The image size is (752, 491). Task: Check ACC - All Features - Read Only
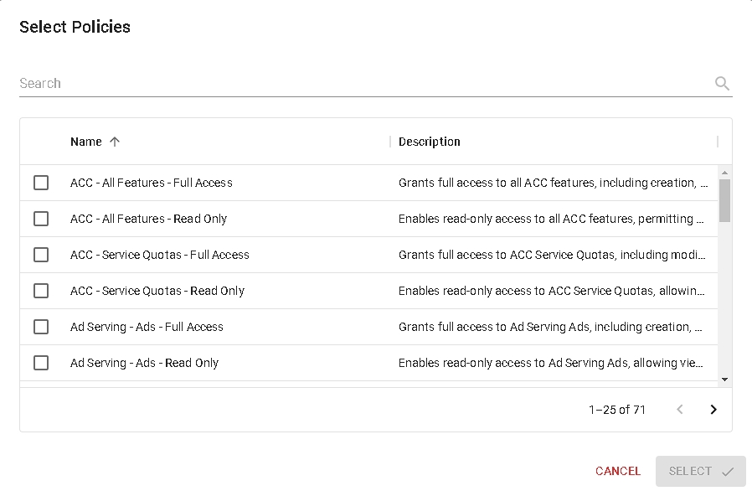(41, 219)
